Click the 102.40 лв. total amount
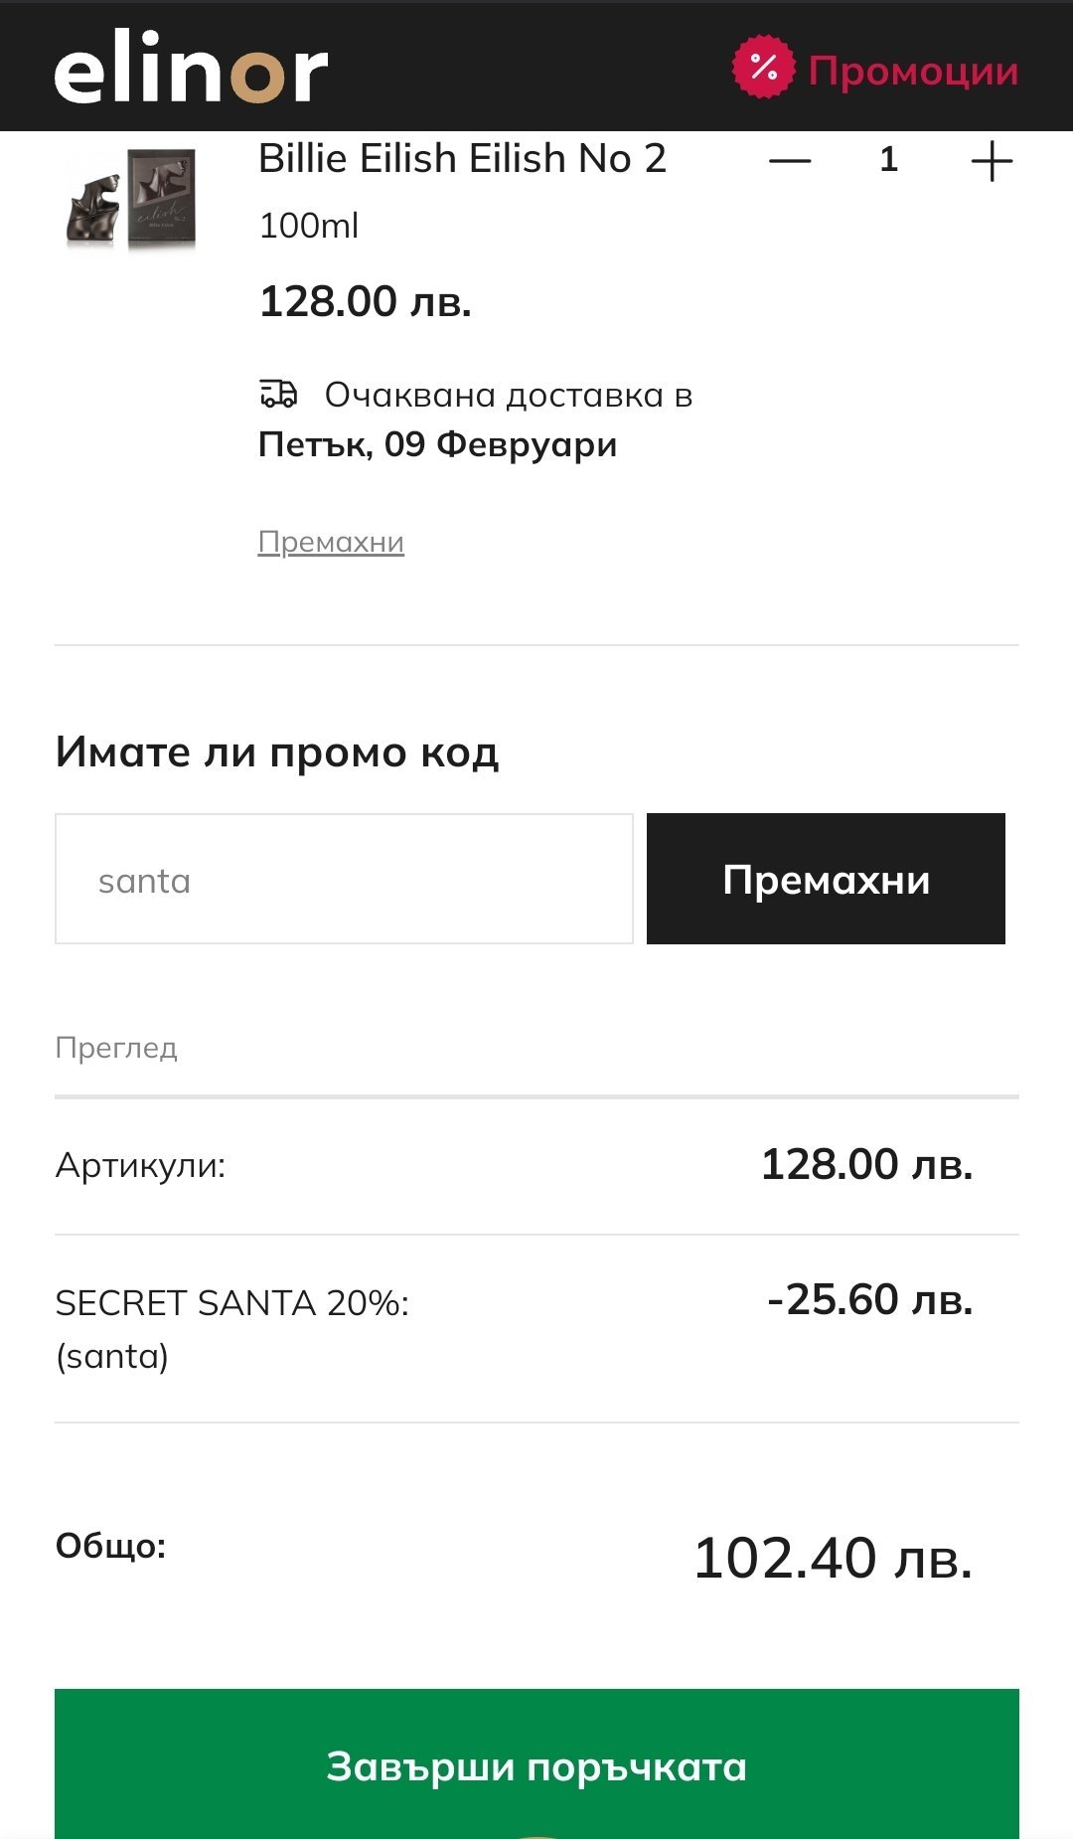Viewport: 1073px width, 1839px height. (833, 1558)
